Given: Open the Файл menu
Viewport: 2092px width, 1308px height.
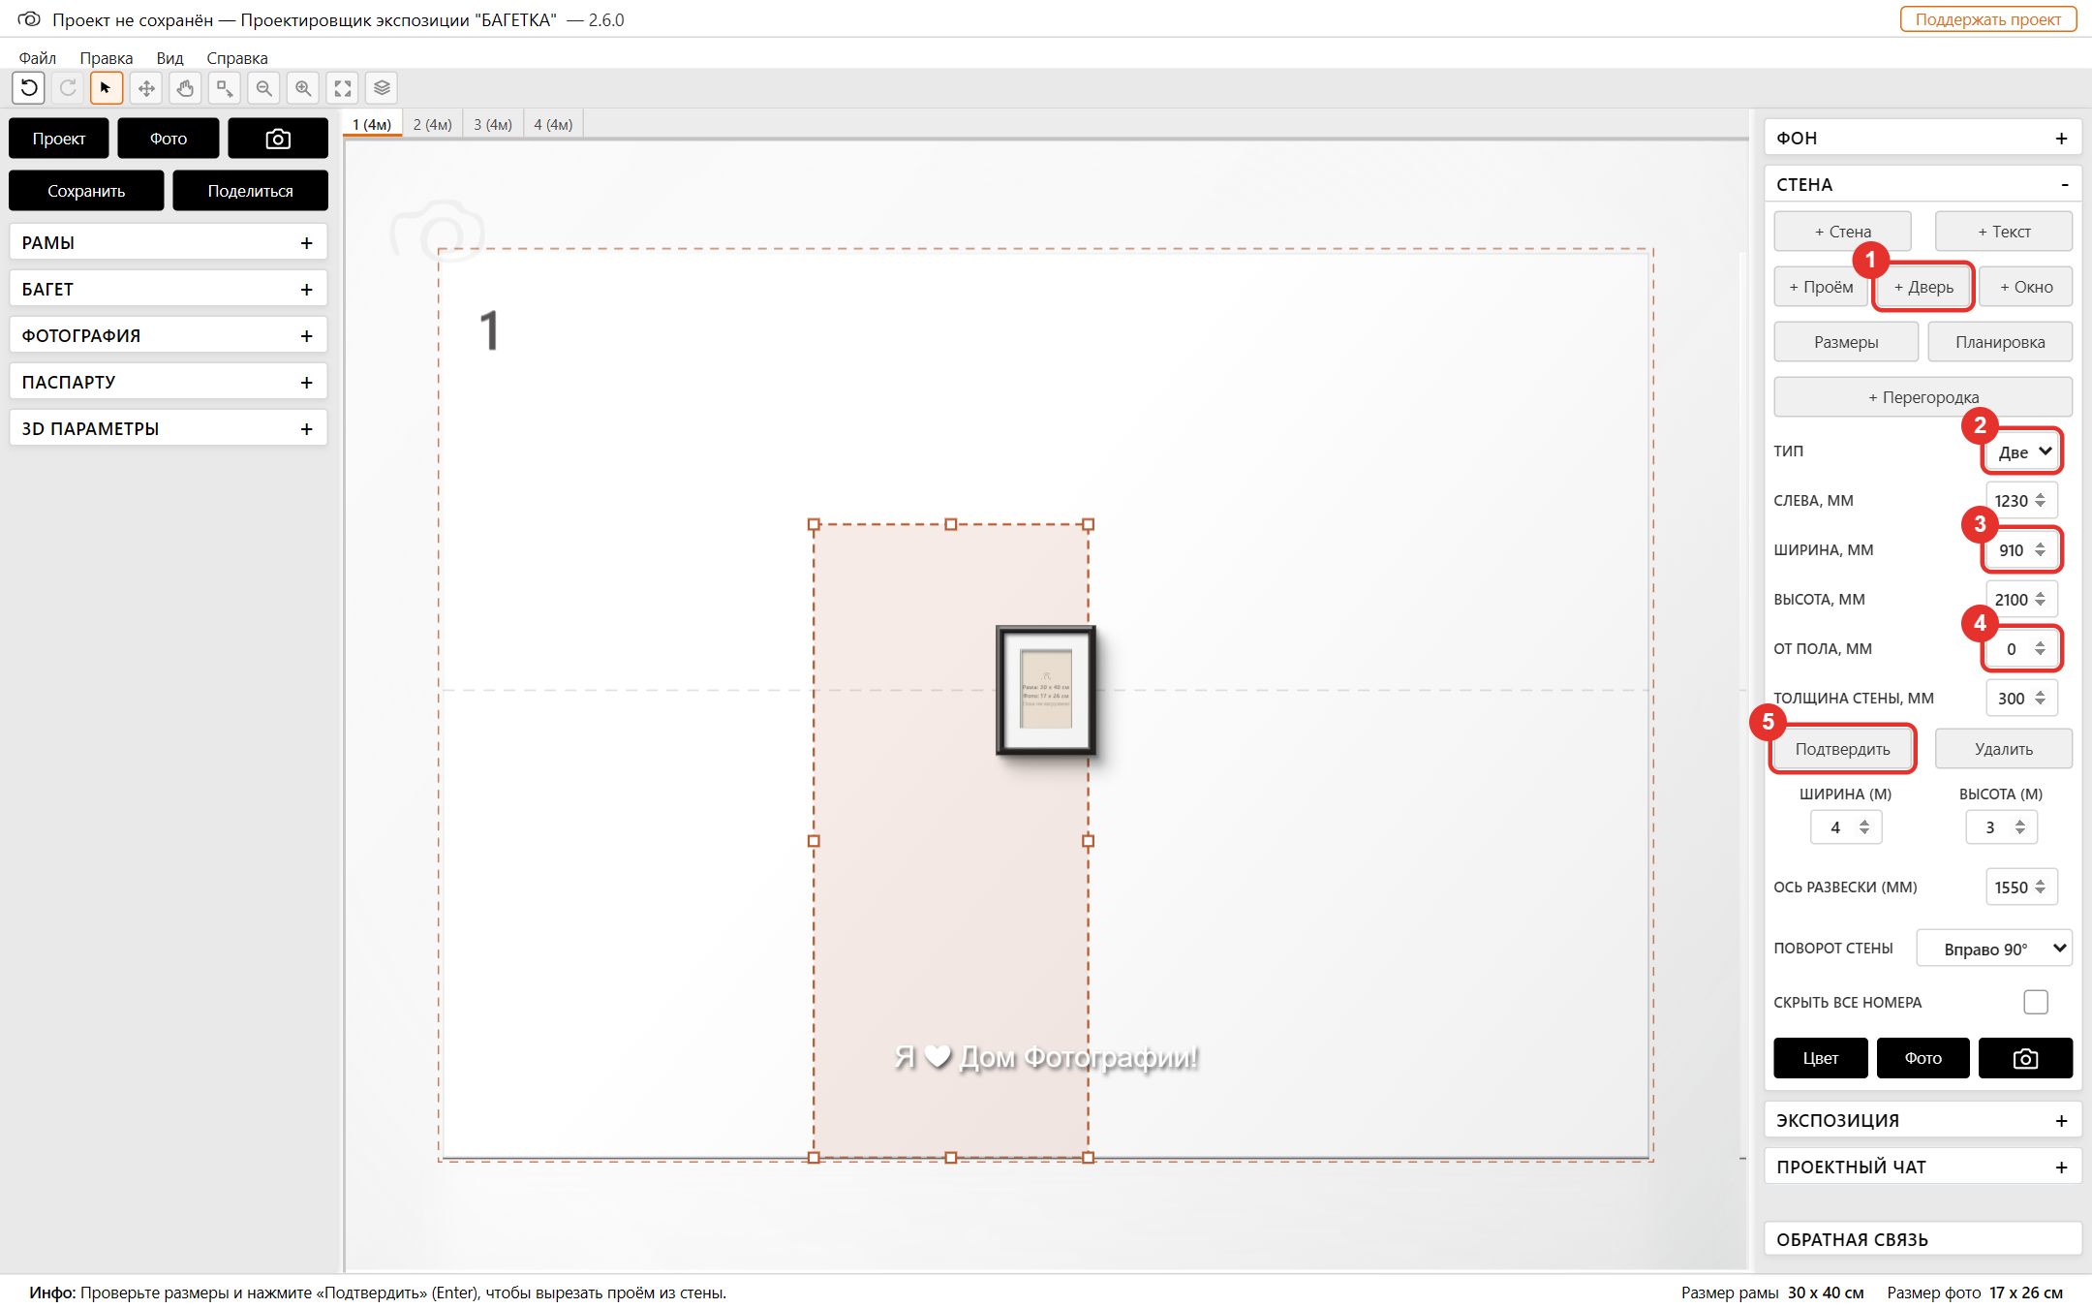Looking at the screenshot, I should tap(38, 58).
